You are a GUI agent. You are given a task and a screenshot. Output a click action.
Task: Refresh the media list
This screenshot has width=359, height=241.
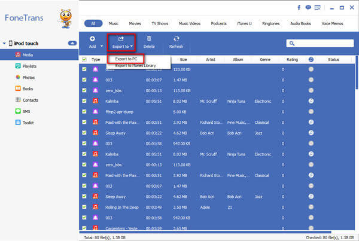176,42
